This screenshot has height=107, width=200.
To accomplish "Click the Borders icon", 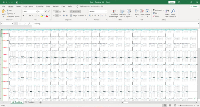I will [x=36, y=15].
